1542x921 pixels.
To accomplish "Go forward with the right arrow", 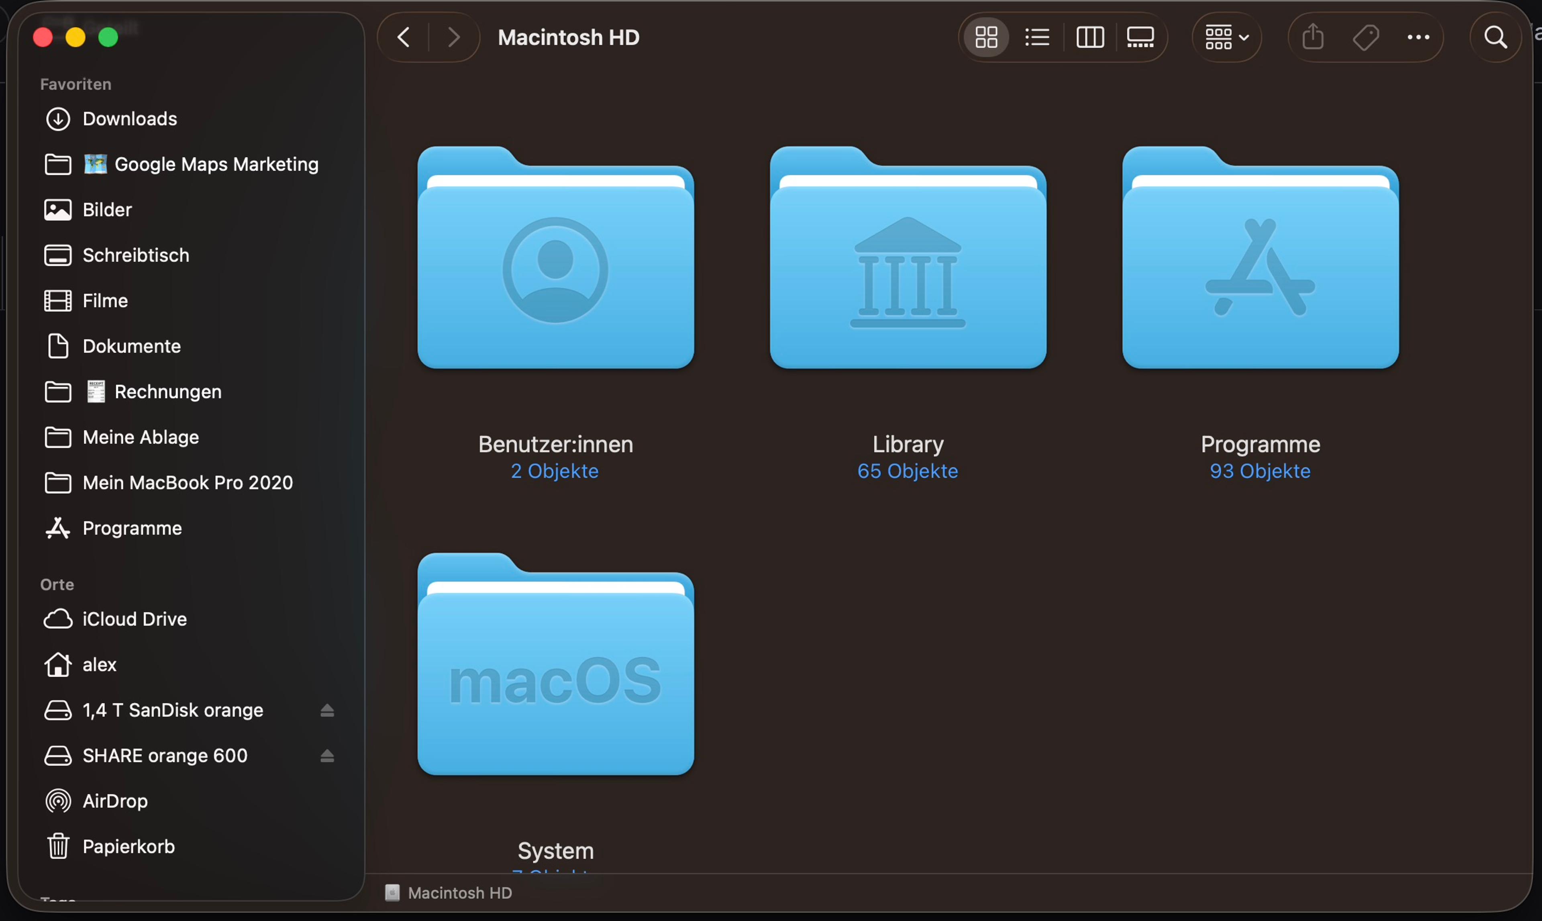I will click(454, 37).
